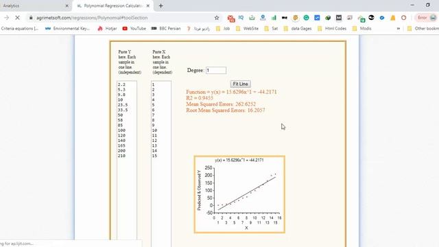Go forward with the browser arrow
The image size is (439, 247).
[x=6, y=18]
